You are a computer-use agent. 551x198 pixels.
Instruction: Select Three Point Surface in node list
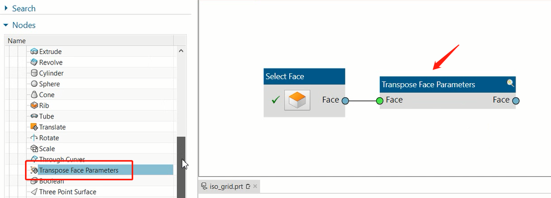(68, 192)
